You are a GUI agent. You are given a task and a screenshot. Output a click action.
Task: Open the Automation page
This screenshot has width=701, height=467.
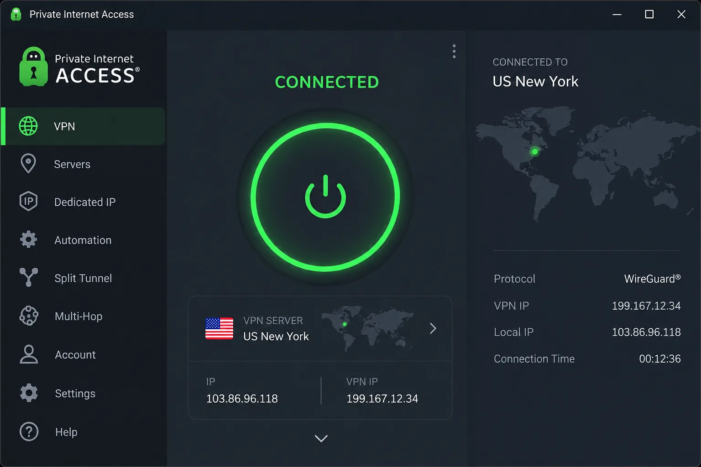click(x=83, y=240)
